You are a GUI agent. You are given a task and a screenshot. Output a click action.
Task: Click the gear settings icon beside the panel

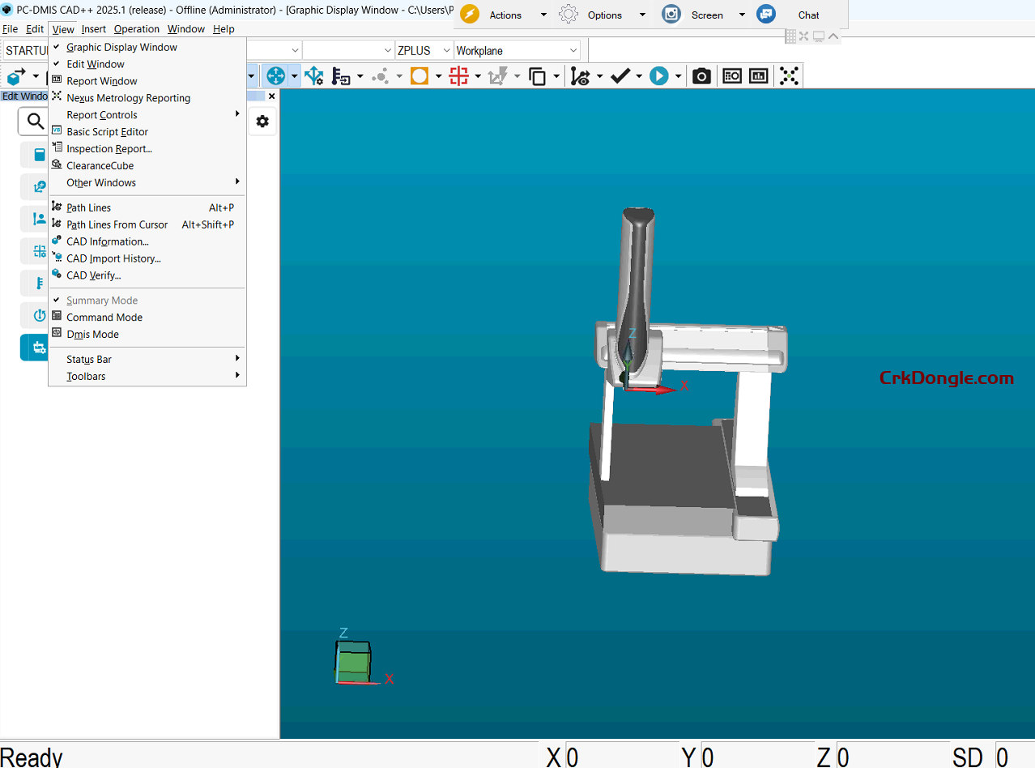262,121
